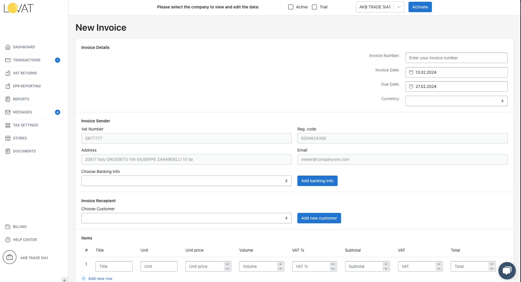Viewport: 521px width, 282px height.
Task: Click the Dashboard home icon
Action: pos(8,47)
